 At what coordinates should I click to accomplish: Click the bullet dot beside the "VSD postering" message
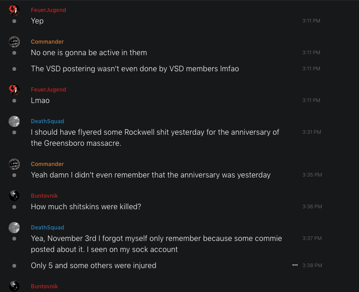point(14,69)
